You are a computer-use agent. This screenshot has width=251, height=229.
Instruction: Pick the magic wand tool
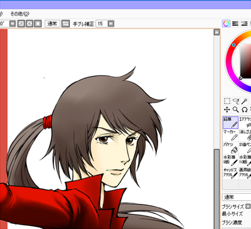coord(245,101)
